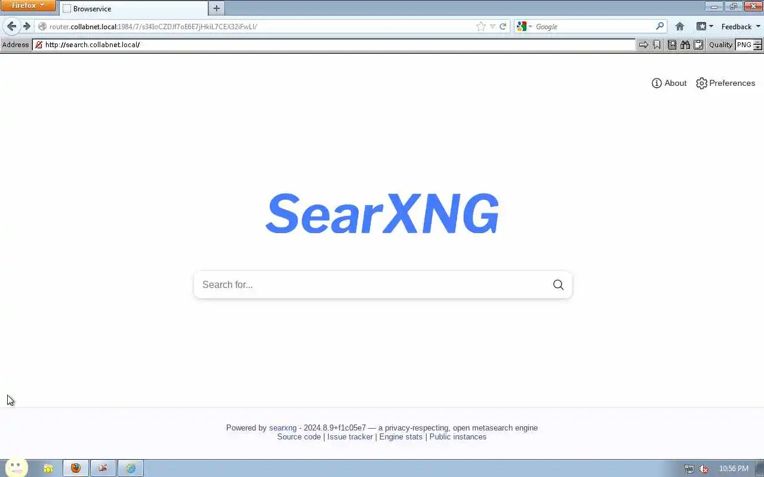
Task: Open the Engine stats link
Action: (401, 436)
